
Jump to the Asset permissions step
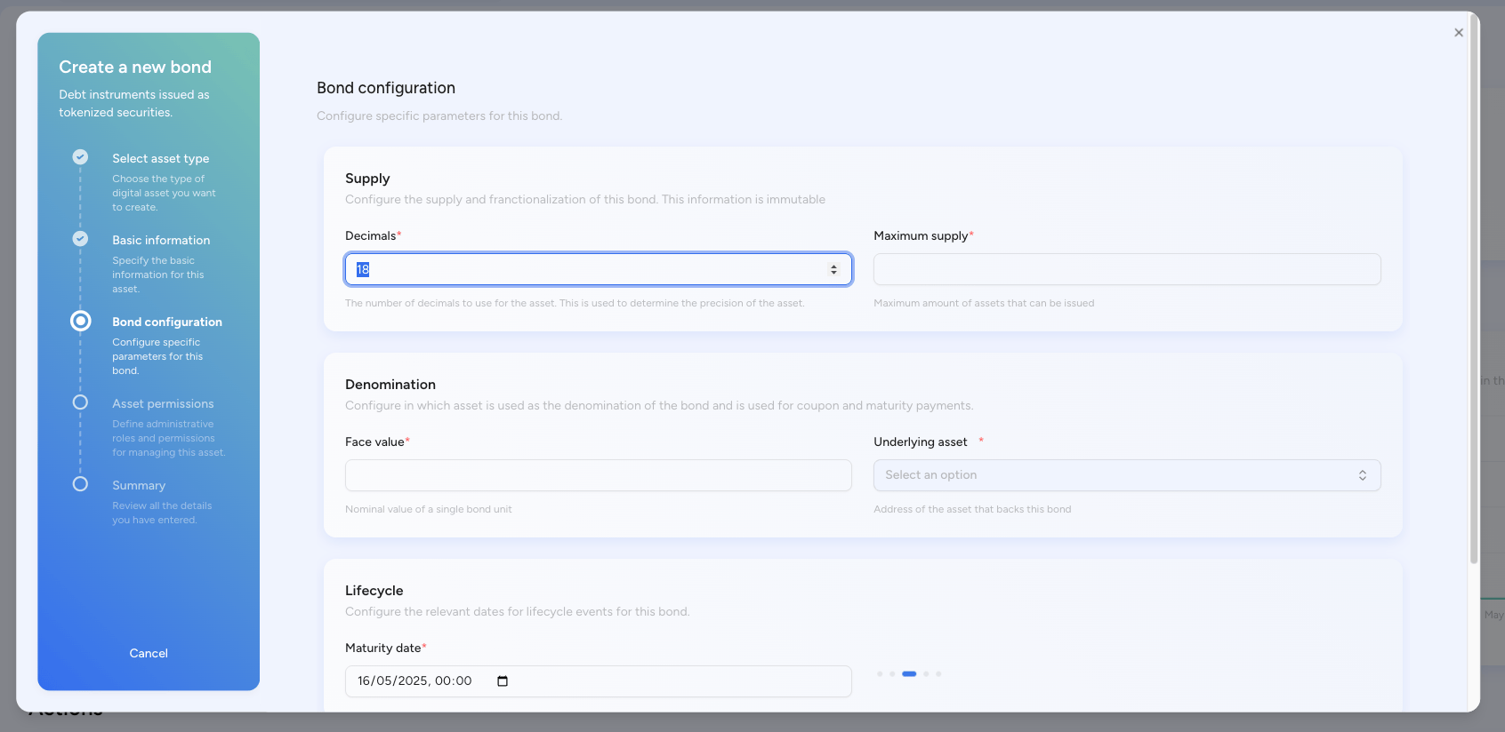coord(163,404)
